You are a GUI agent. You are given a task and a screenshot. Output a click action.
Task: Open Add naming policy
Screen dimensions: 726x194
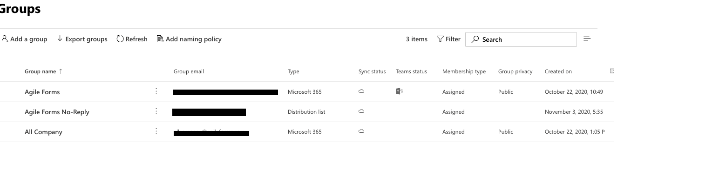click(189, 39)
